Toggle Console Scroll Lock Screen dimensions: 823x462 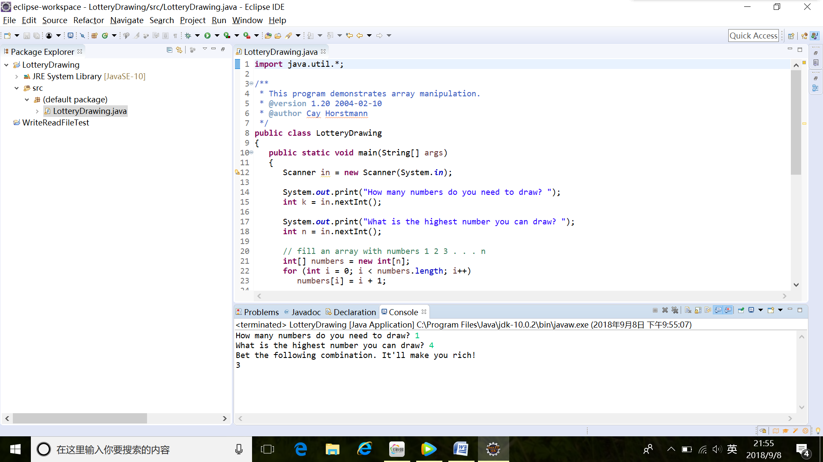pos(698,310)
